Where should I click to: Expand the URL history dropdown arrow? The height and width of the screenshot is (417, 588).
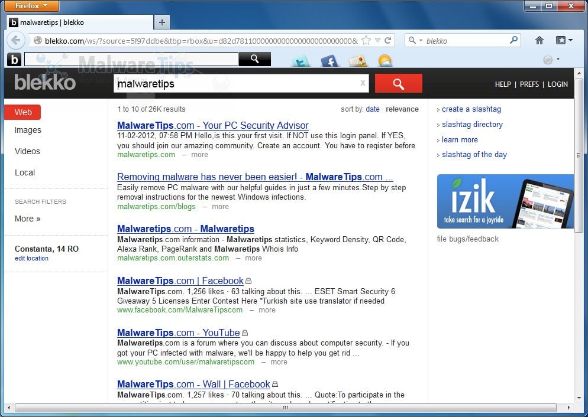coord(377,40)
